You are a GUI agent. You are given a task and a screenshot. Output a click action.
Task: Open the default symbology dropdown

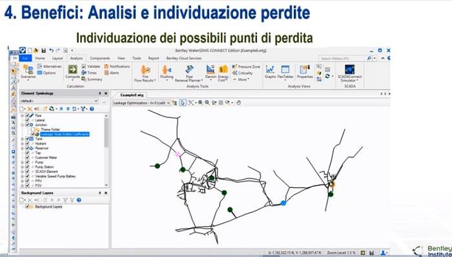tap(59, 101)
